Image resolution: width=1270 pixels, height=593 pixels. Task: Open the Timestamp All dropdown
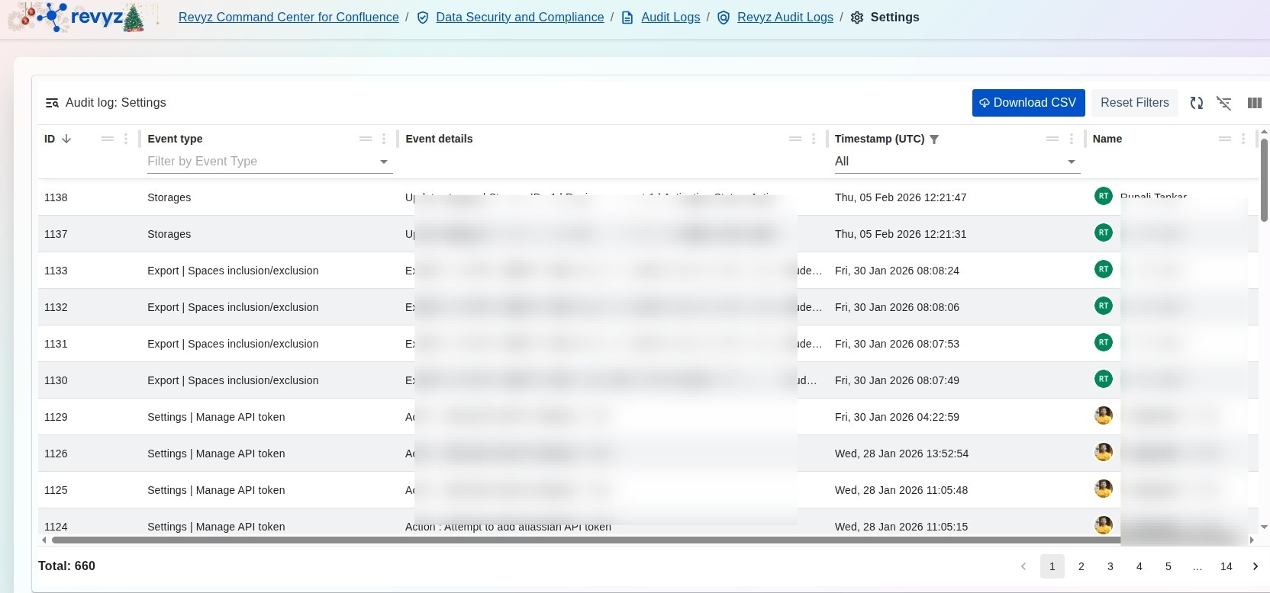(1071, 162)
